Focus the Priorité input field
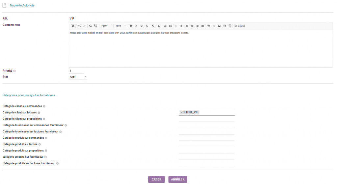The image size is (337, 184). click(x=77, y=71)
